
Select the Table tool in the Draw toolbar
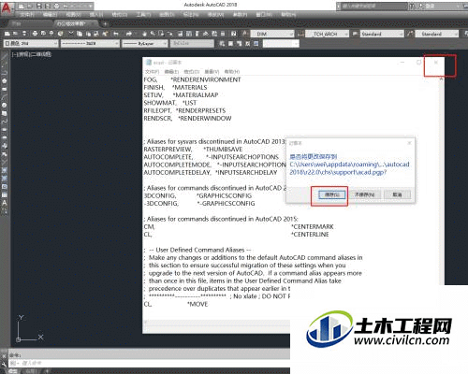[5, 194]
